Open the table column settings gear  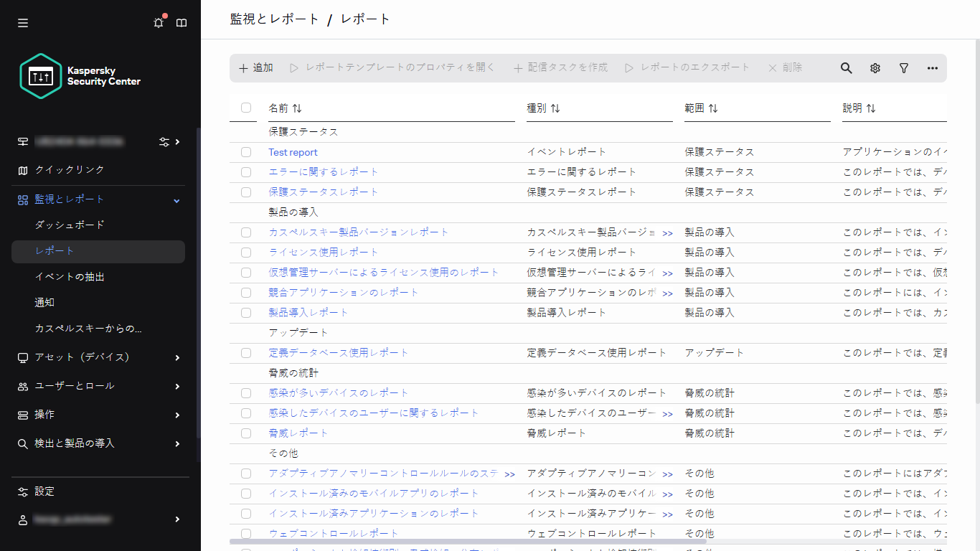pos(875,67)
